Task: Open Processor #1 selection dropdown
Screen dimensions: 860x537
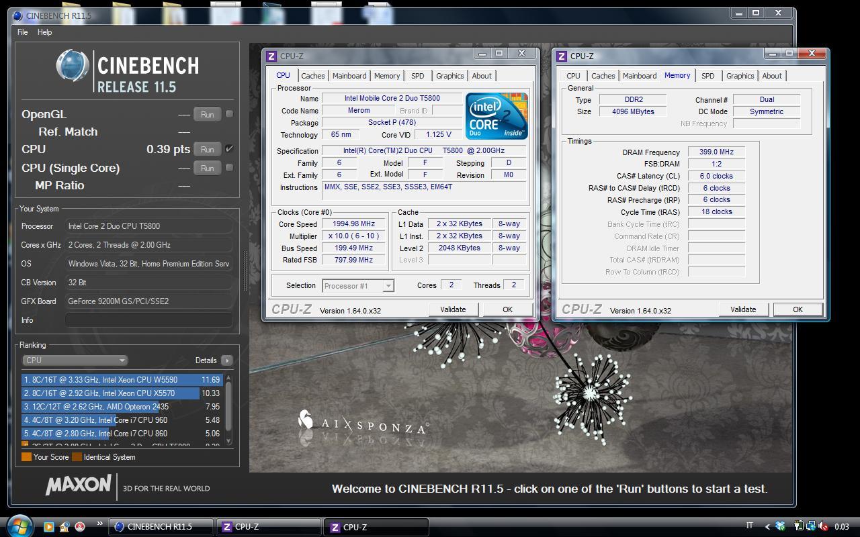Action: point(357,286)
